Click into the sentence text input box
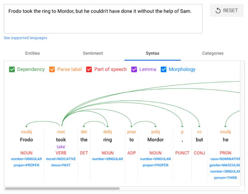This screenshot has width=248, height=194. pyautogui.click(x=103, y=19)
